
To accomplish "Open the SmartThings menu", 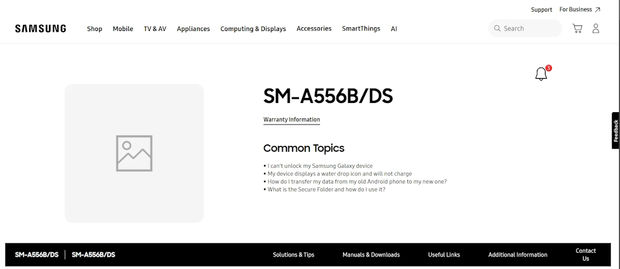I will tap(361, 29).
